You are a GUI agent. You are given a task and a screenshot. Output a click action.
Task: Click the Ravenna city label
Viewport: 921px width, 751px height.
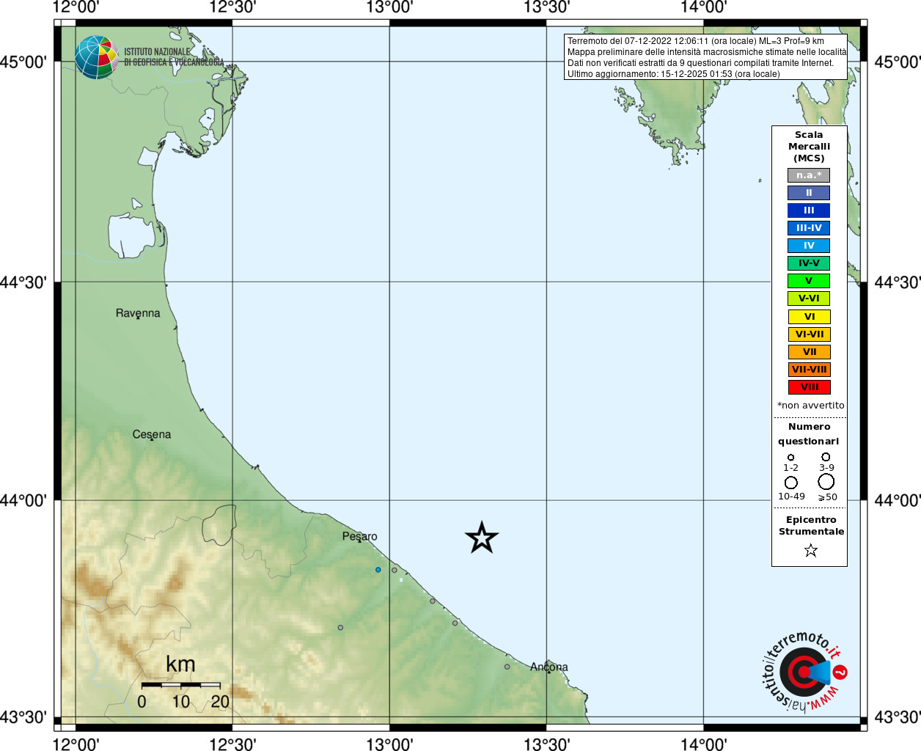(x=138, y=313)
